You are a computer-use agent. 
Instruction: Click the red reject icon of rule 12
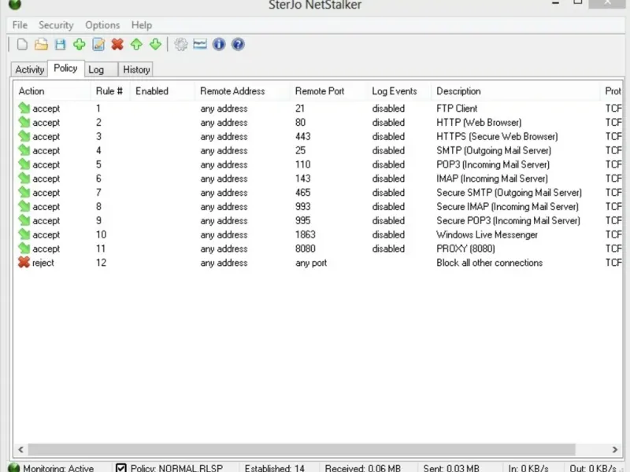click(24, 263)
